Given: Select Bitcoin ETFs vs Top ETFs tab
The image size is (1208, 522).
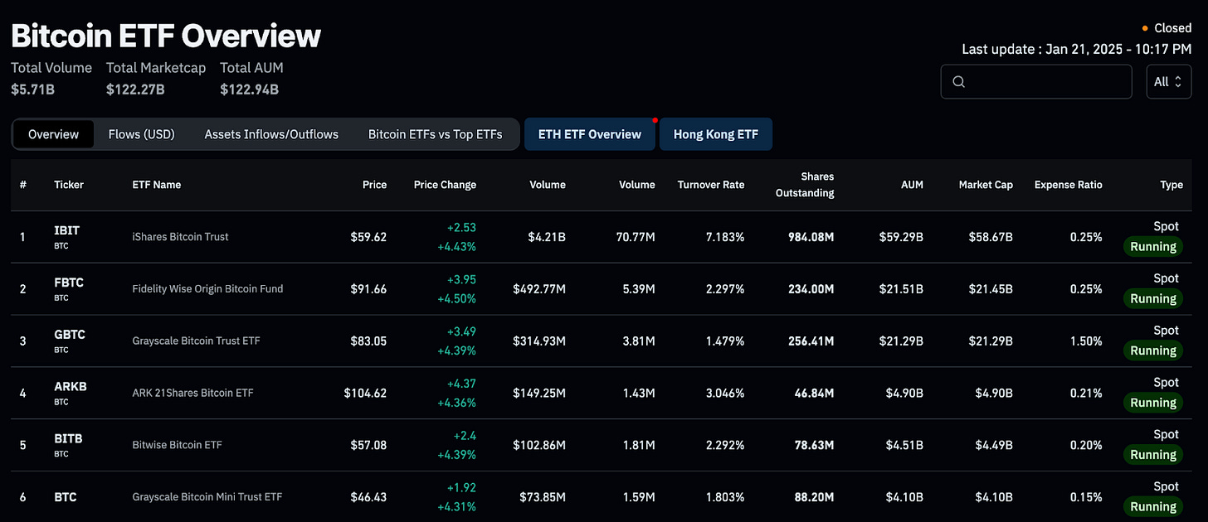Looking at the screenshot, I should (436, 133).
